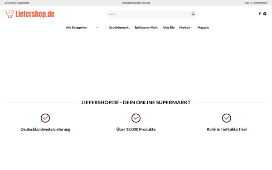Open the Magazin menu item
This screenshot has width=272, height=170.
click(x=203, y=27)
